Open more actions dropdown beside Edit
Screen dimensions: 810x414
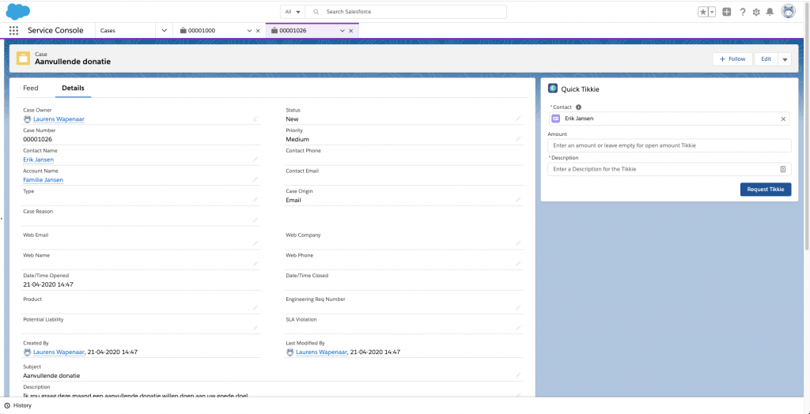[785, 59]
